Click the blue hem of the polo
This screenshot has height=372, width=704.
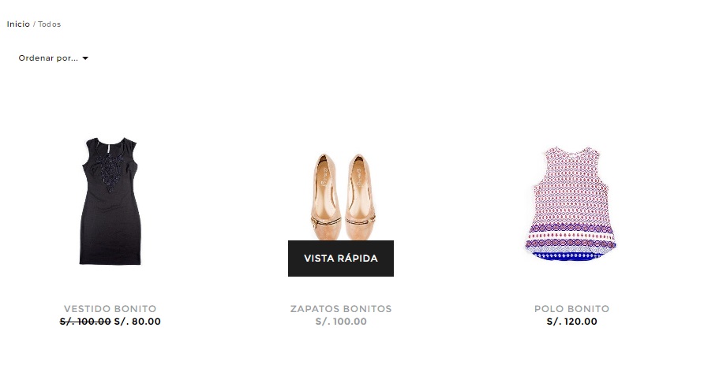[x=570, y=256]
